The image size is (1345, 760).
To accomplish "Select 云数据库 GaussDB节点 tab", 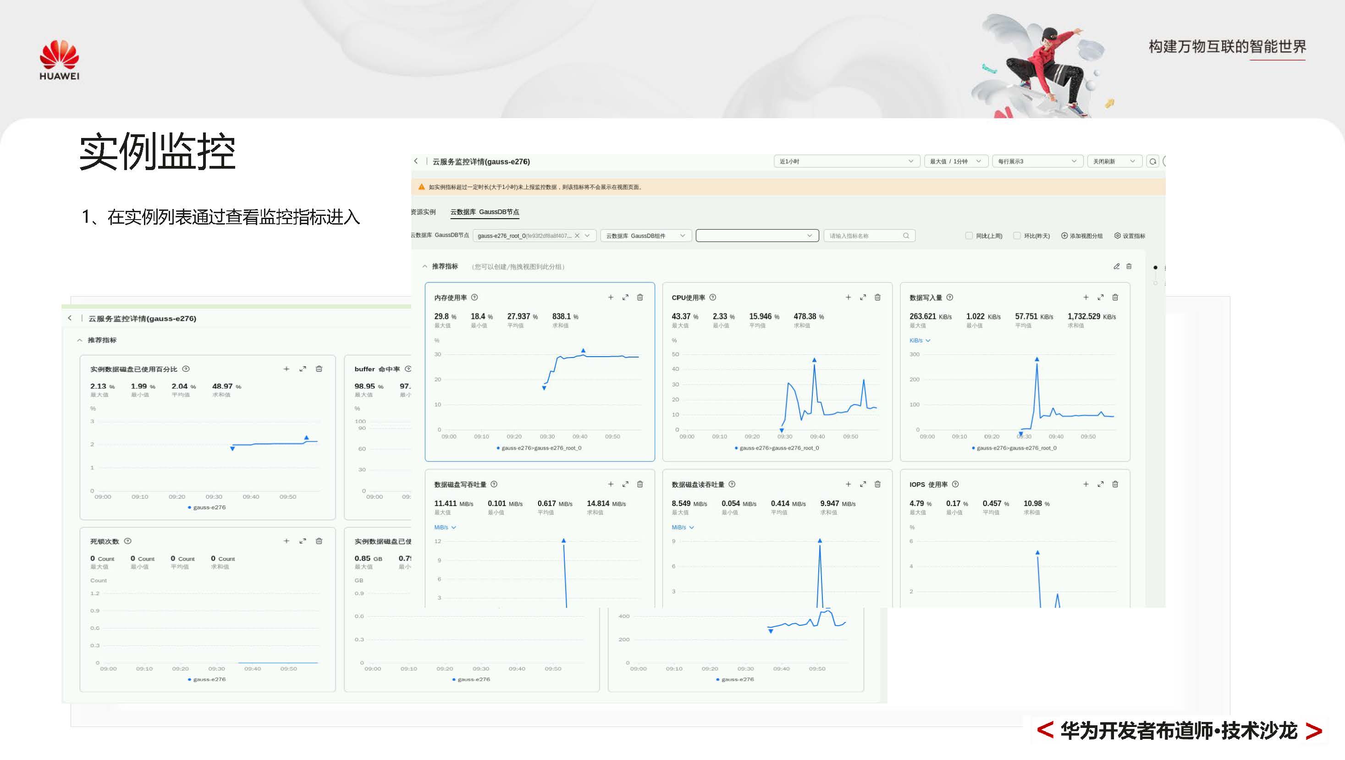I will (x=485, y=212).
